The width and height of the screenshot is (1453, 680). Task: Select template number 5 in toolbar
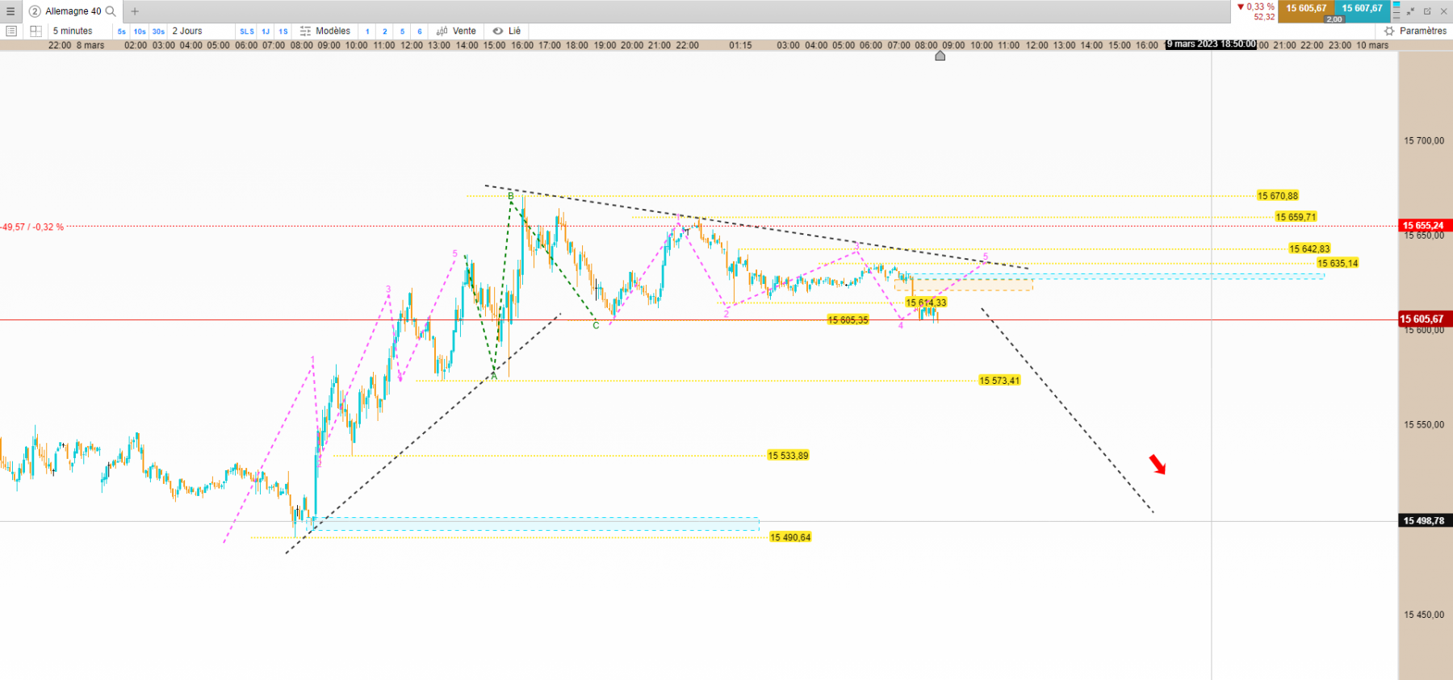[402, 31]
